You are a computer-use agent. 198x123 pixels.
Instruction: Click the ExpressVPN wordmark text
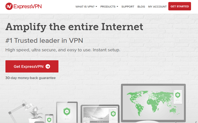pos(28,6)
